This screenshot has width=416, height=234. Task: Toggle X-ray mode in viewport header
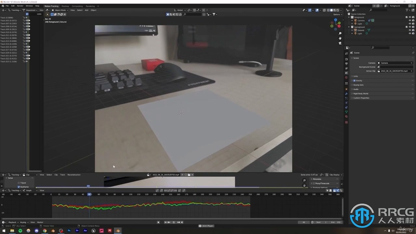click(324, 10)
